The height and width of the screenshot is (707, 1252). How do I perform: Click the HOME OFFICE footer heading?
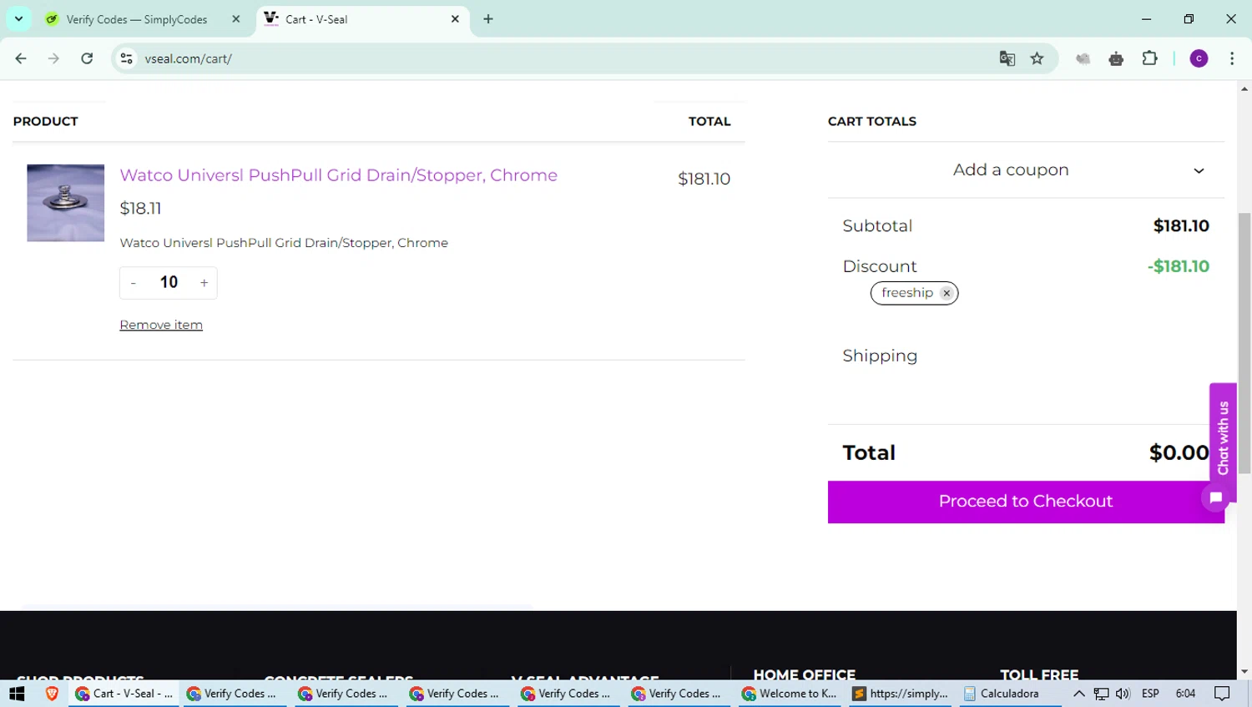point(805,674)
